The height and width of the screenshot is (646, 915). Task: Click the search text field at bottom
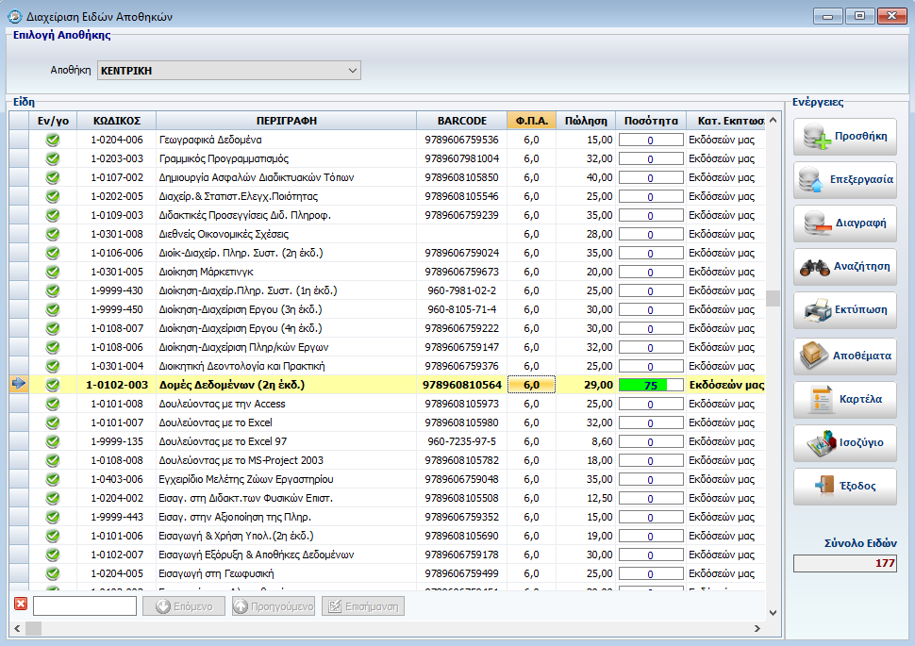click(85, 605)
